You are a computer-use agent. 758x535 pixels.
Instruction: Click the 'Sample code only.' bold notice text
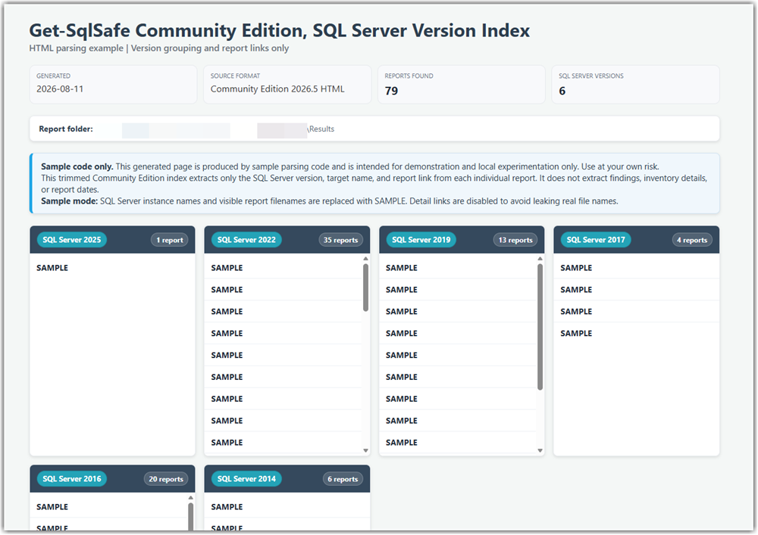(x=77, y=166)
